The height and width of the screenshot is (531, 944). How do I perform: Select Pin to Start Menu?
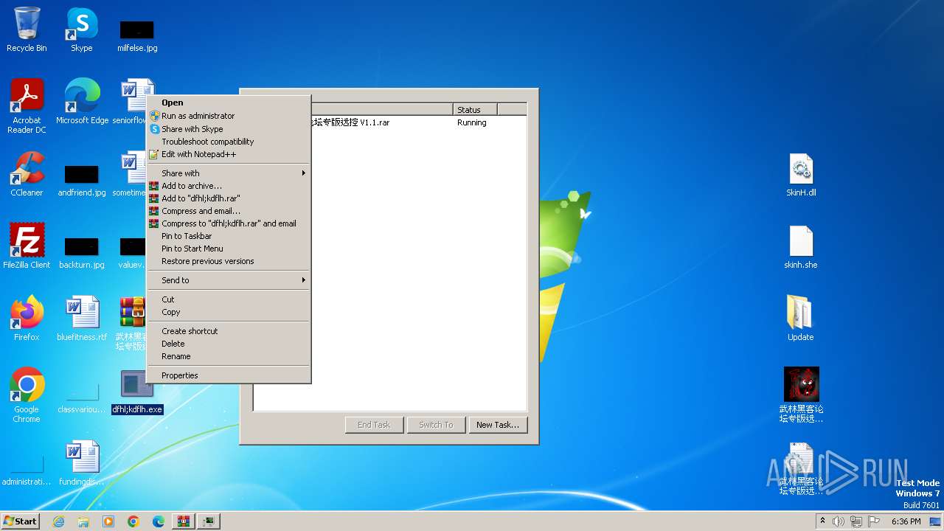click(229, 249)
